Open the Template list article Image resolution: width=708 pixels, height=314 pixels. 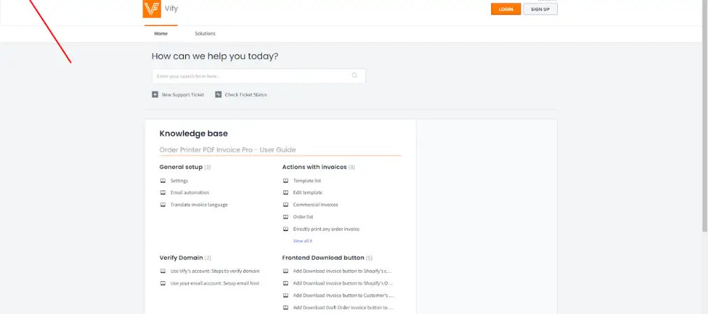pos(307,181)
